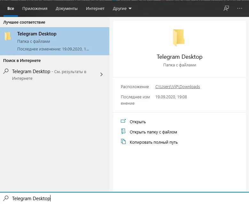
Task: Choose Копировать полный путь
Action: [153, 142]
